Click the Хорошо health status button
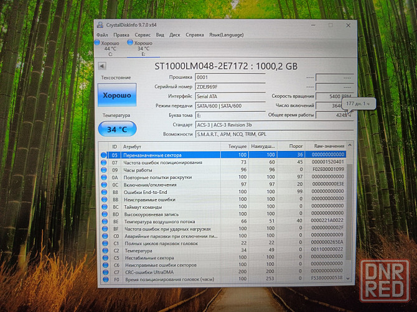Screen dimensions: 417x312 [x=117, y=95]
